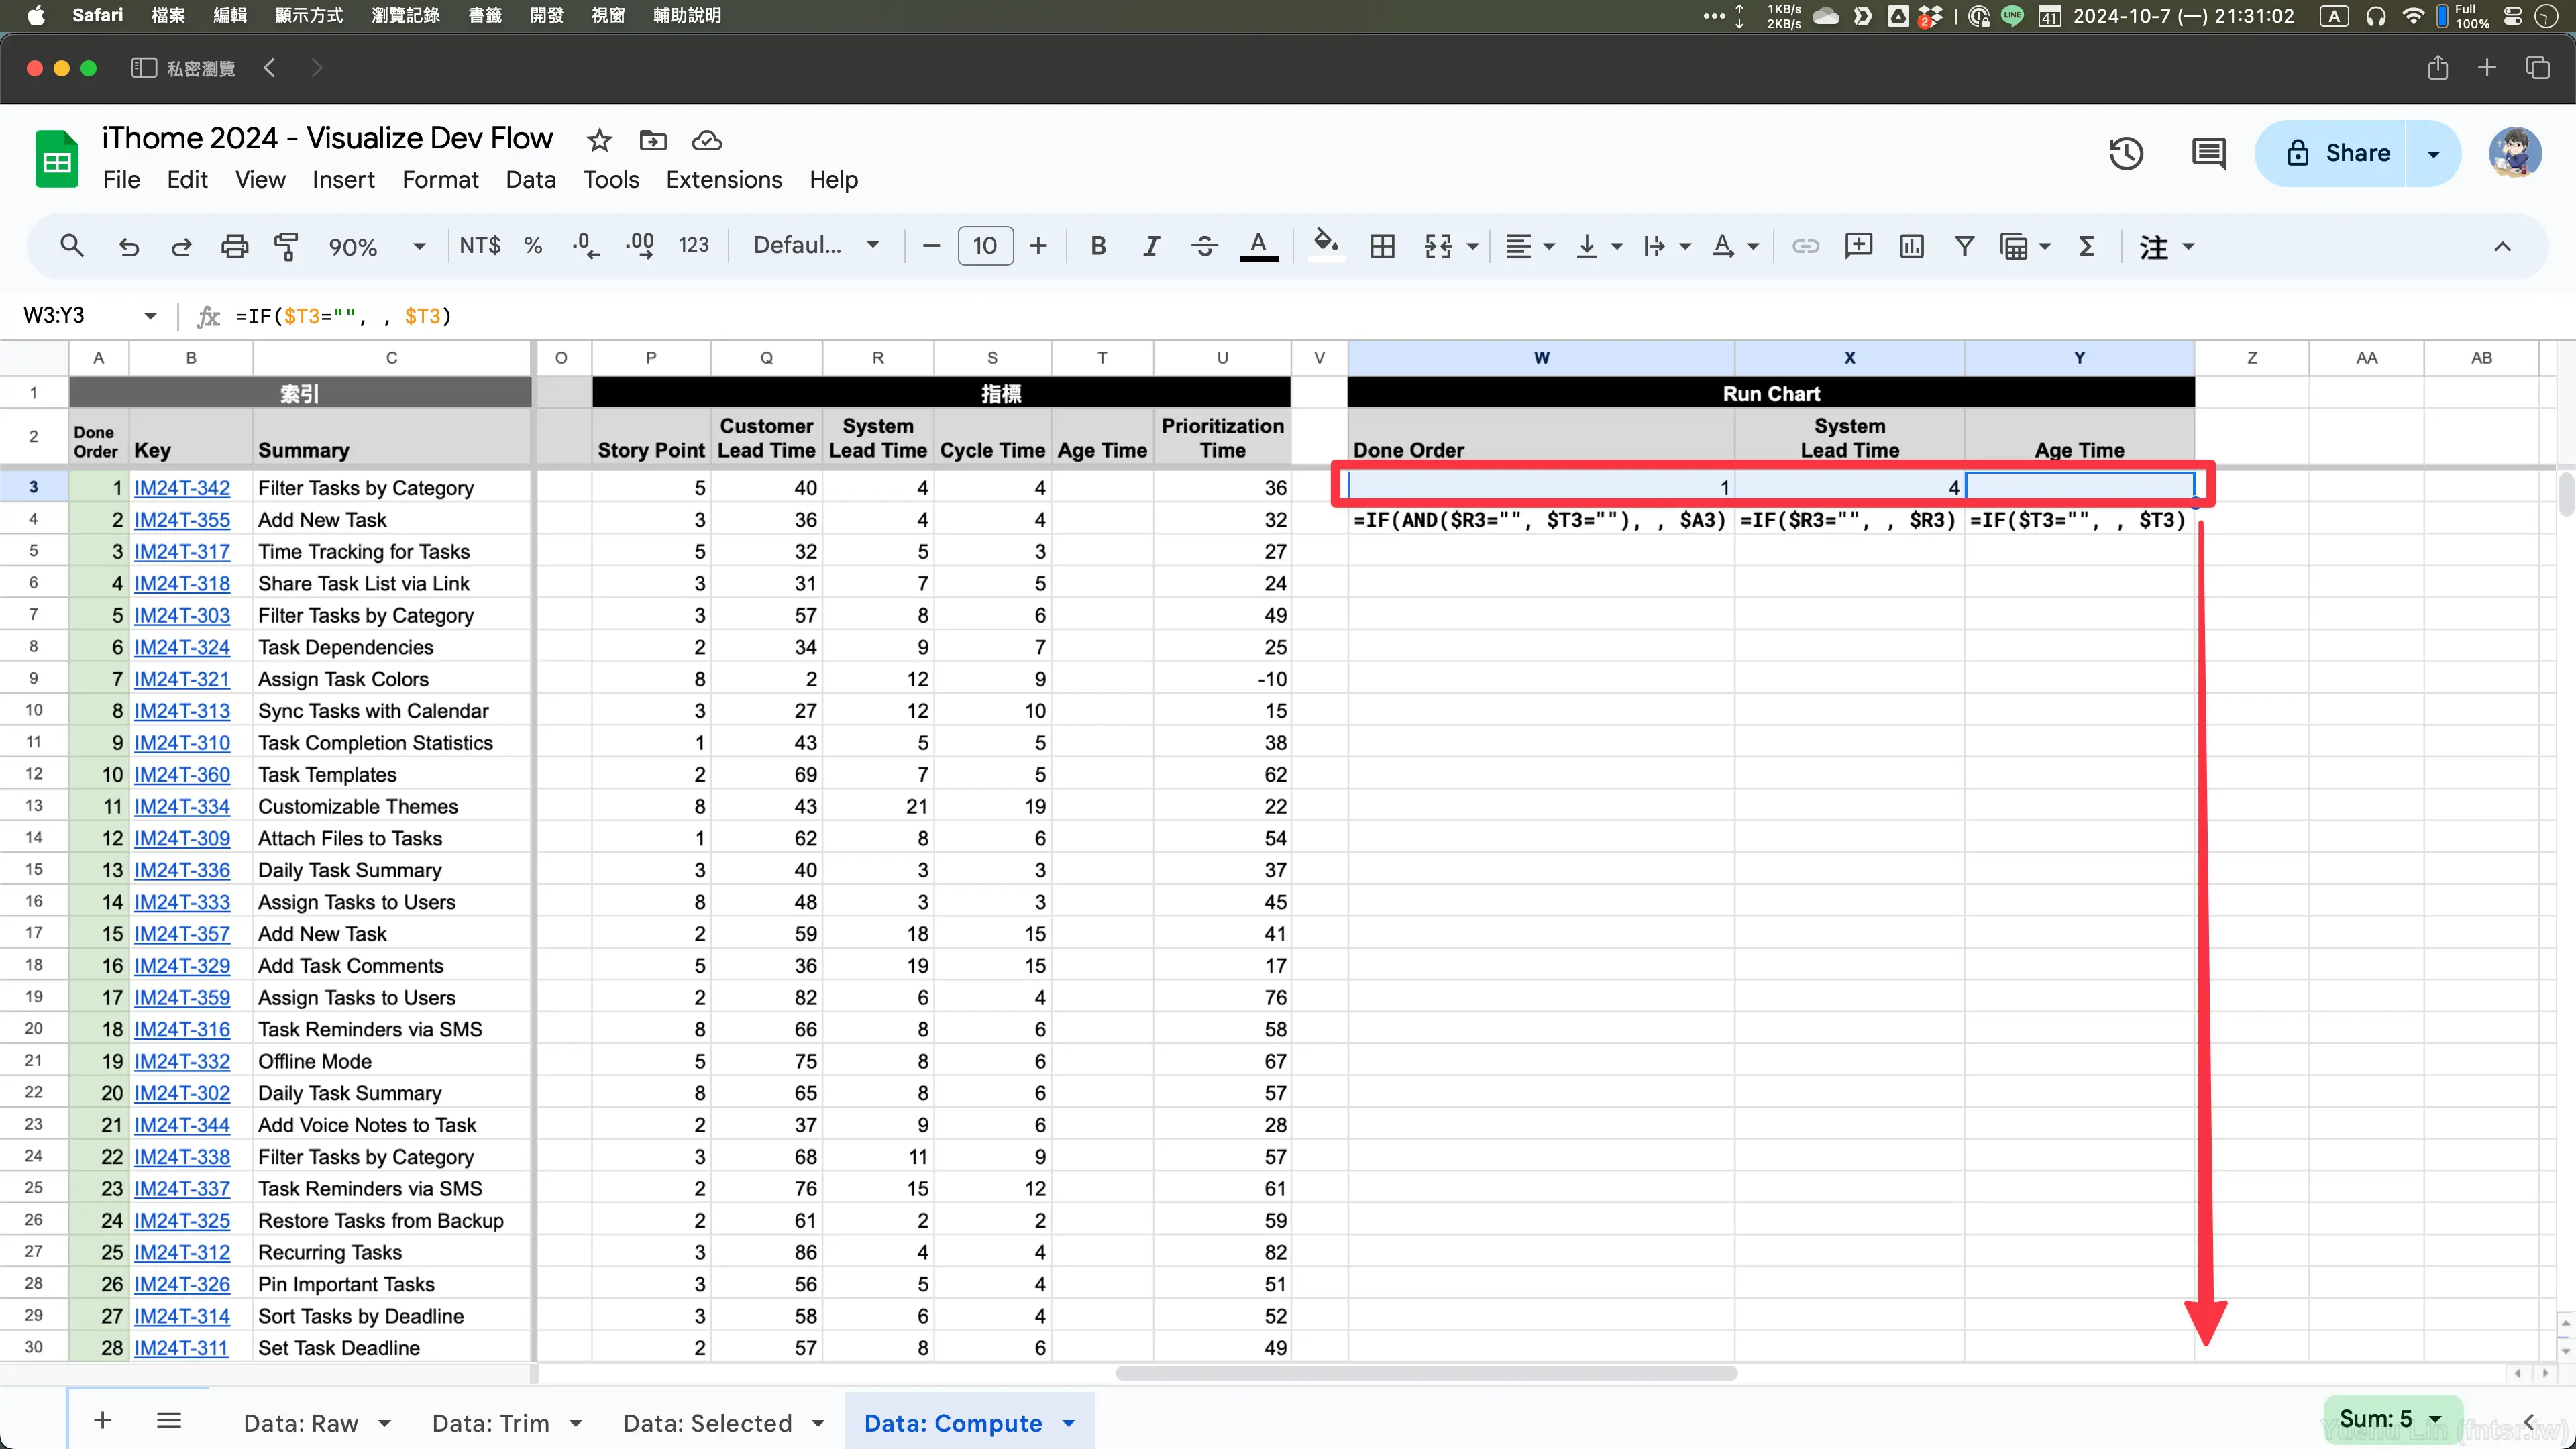Open the vertical align dropdown
Image resolution: width=2576 pixels, height=1449 pixels.
pos(1598,246)
